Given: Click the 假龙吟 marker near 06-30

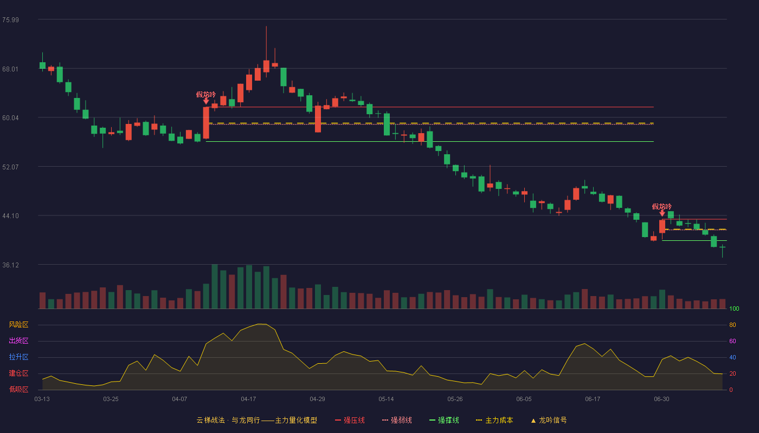Looking at the screenshot, I should [662, 207].
